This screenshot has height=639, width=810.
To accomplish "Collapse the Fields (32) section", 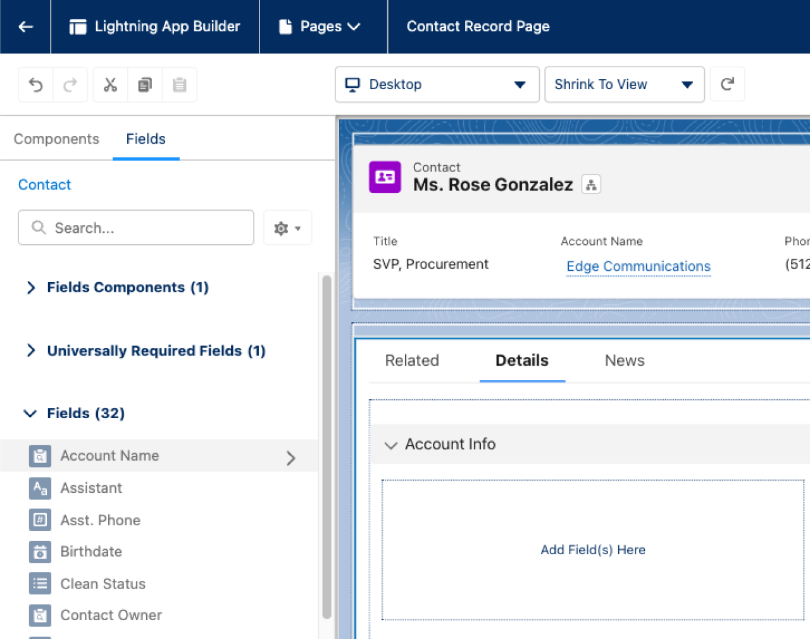I will [x=30, y=413].
